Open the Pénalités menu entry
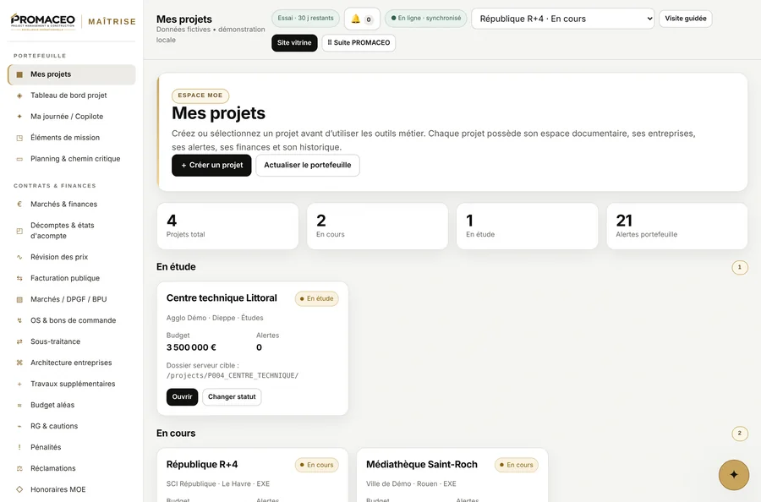 tap(73, 447)
